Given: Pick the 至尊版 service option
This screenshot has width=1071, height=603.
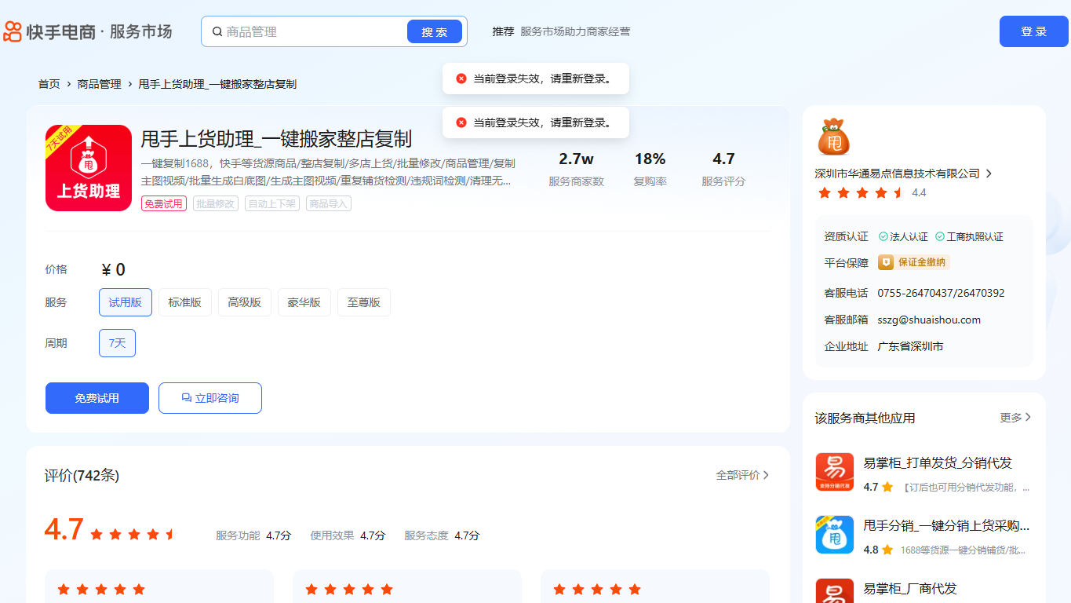Looking at the screenshot, I should point(364,302).
